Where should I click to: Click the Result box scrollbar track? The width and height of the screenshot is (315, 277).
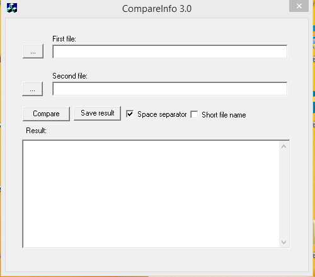(284, 194)
